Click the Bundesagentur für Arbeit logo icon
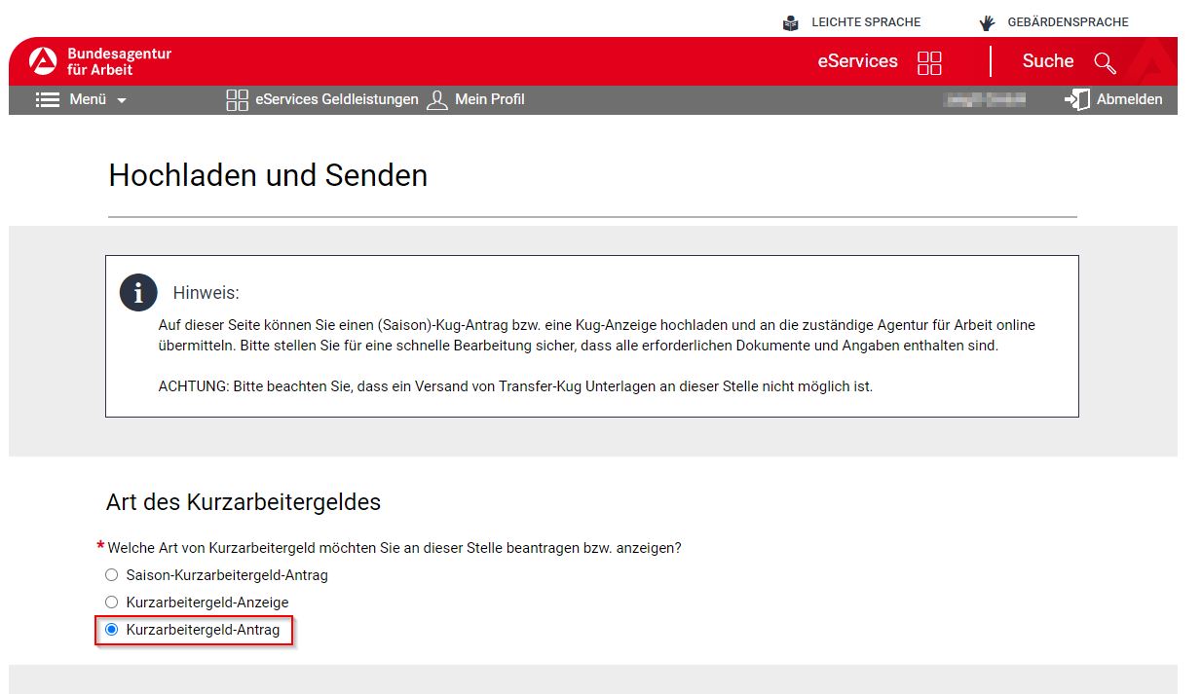The height and width of the screenshot is (694, 1202). (x=44, y=61)
